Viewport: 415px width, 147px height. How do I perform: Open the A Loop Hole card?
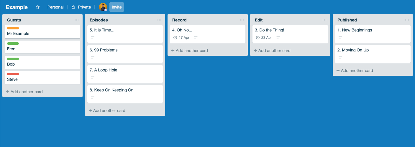click(125, 74)
